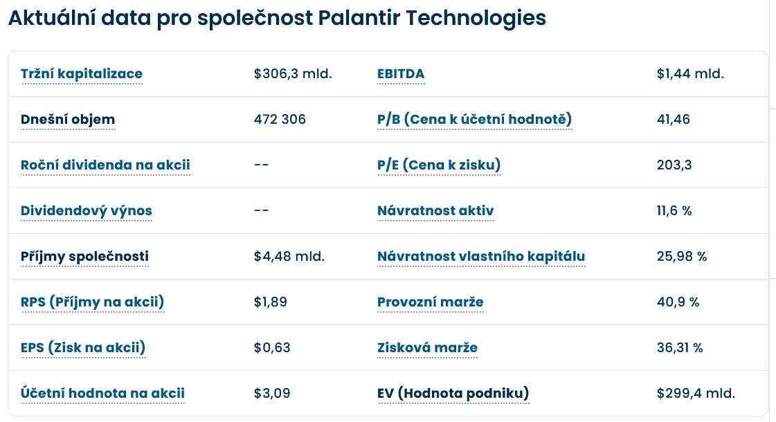Image resolution: width=776 pixels, height=422 pixels.
Task: Open the Tržní kapitalizace term link
Action: coord(82,74)
